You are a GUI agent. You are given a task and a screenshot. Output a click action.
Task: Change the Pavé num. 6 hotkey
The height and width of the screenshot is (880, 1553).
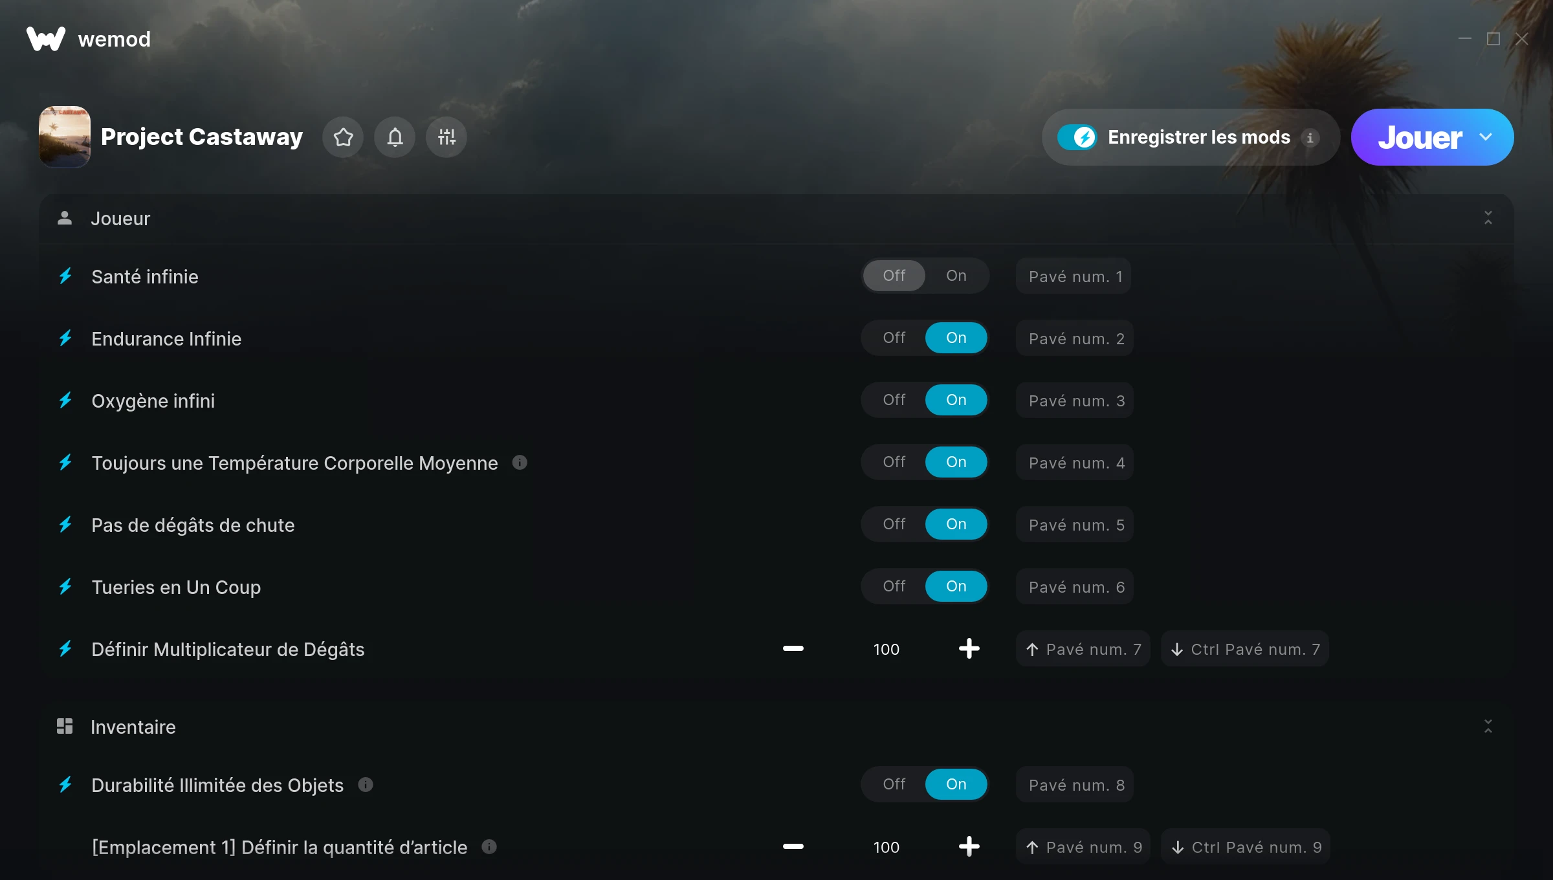coord(1075,587)
